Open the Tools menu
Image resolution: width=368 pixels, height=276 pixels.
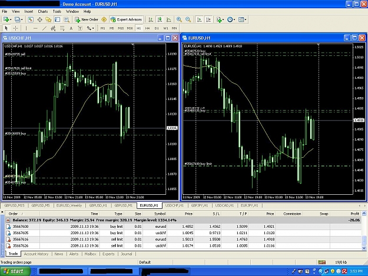pyautogui.click(x=57, y=12)
